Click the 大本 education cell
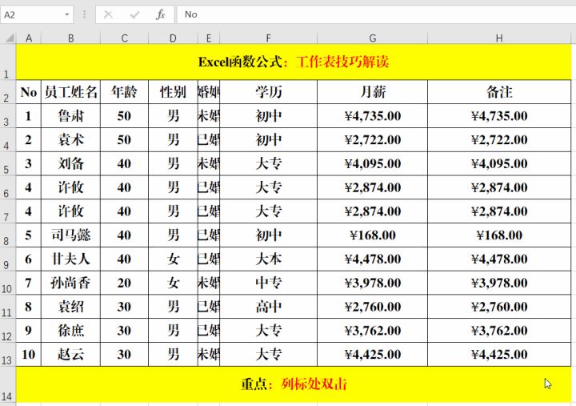This screenshot has height=406, width=576. pos(269,259)
